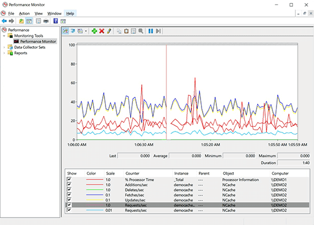
Task: Toggle the Deletes/sec counter checkbox
Action: [x=69, y=189]
